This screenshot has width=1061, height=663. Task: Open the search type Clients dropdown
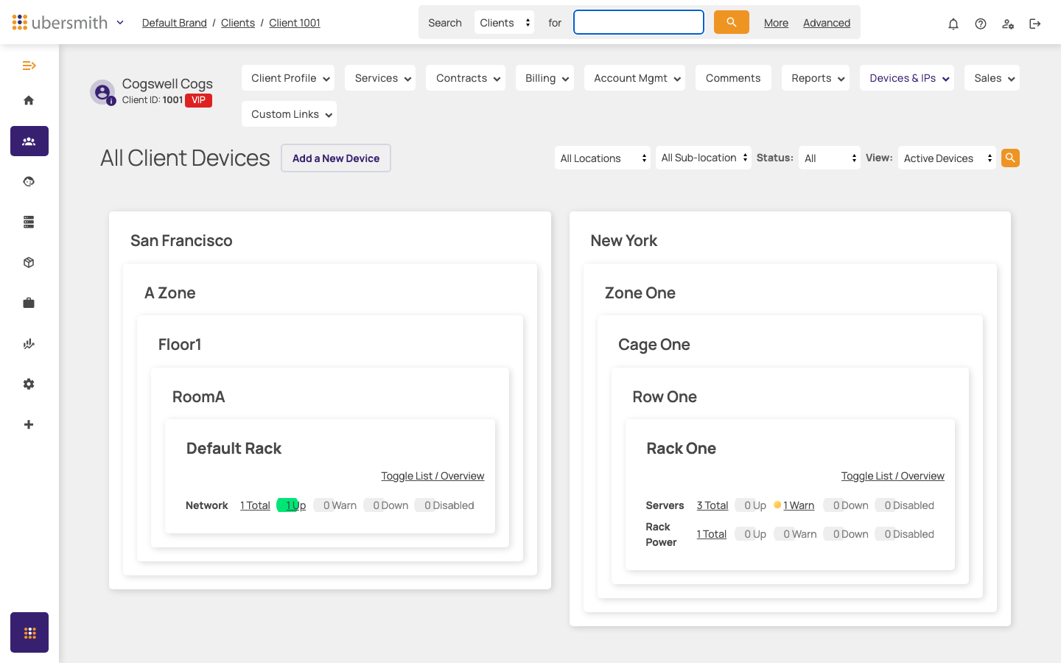(505, 23)
